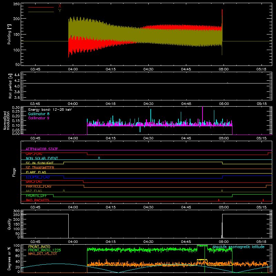
Task: Select the 'Energy band: 12-25 keV' label
Action: (50, 110)
